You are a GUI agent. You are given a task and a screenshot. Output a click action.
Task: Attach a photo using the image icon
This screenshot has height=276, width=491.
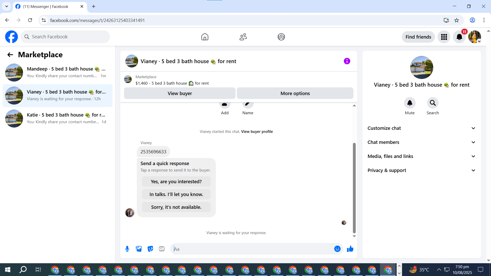click(139, 249)
